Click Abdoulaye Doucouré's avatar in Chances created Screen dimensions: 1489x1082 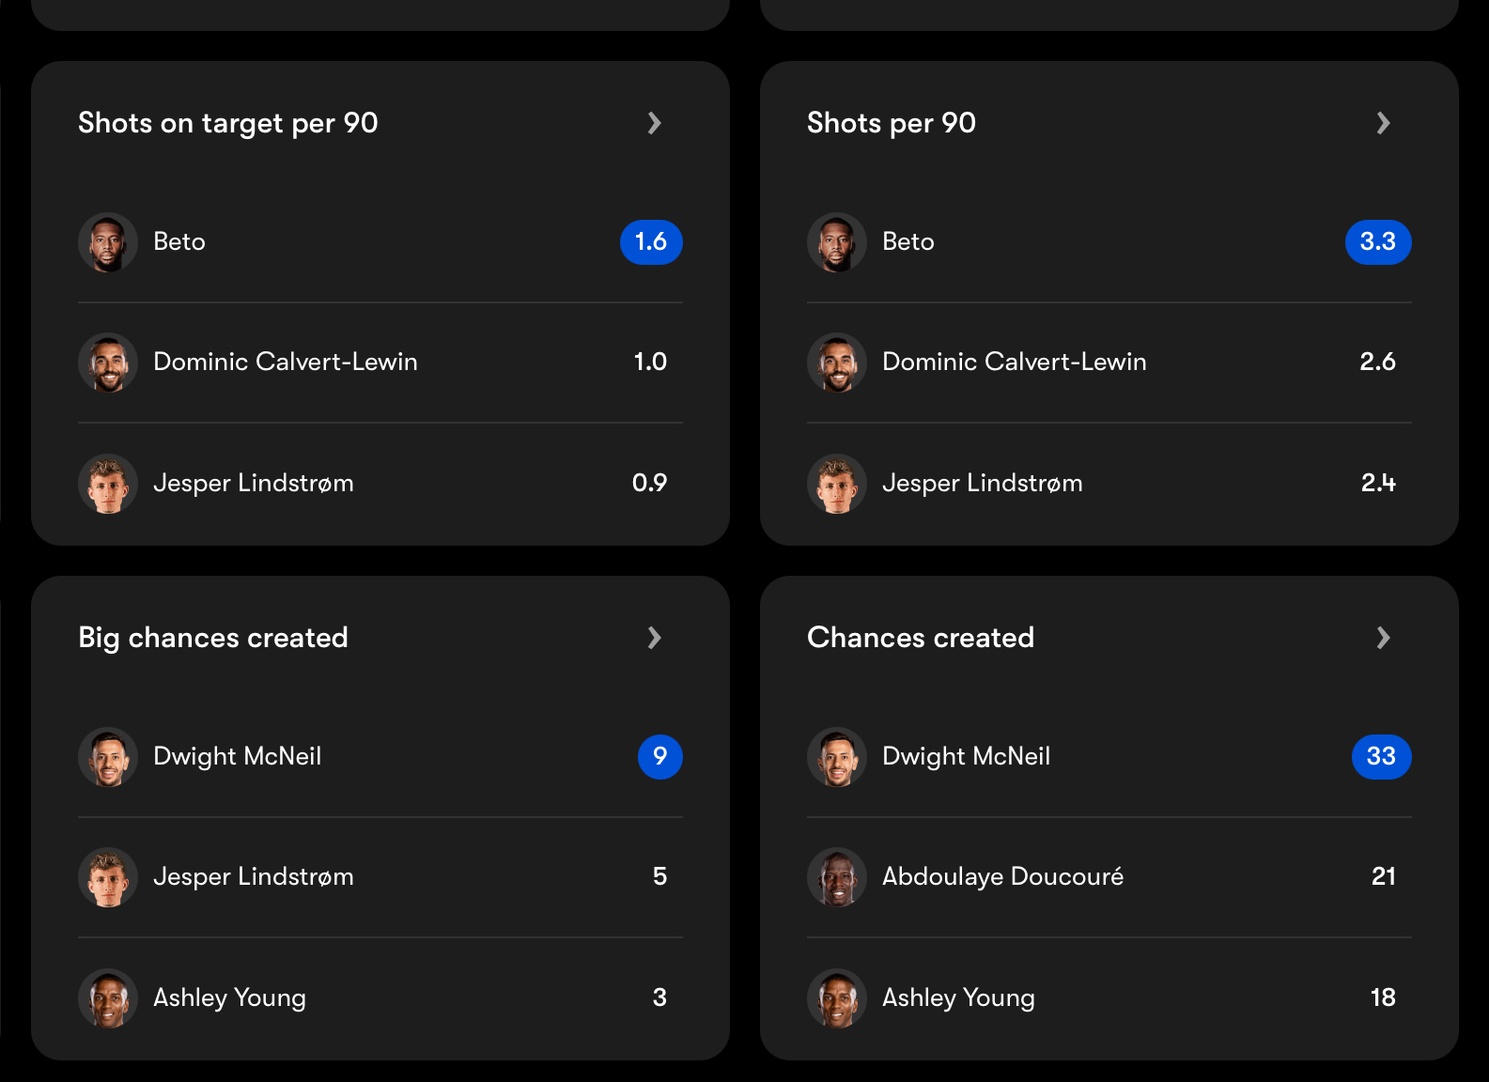click(x=837, y=877)
